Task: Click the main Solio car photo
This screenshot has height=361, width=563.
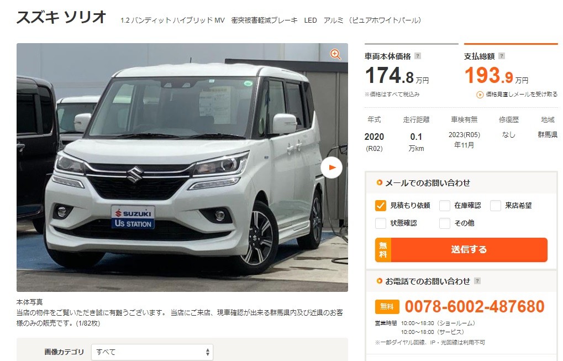Action: pyautogui.click(x=182, y=168)
